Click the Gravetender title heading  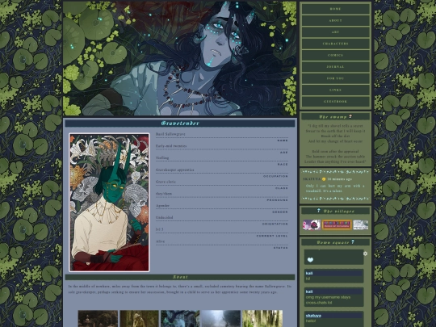tap(180, 124)
